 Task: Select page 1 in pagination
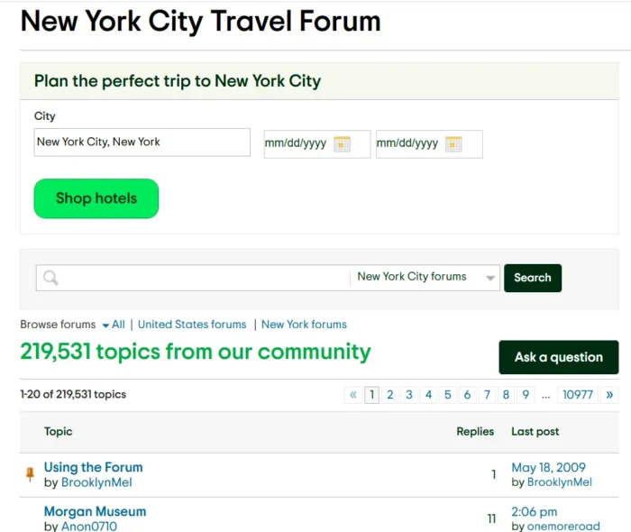371,395
